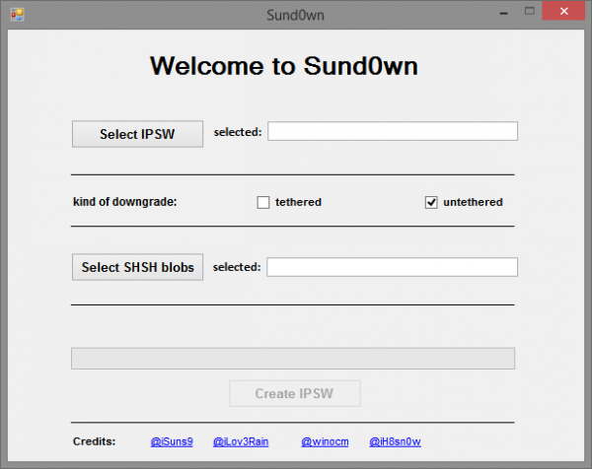The width and height of the screenshot is (592, 469).
Task: Minimize the Sund0wn window
Action: click(503, 13)
